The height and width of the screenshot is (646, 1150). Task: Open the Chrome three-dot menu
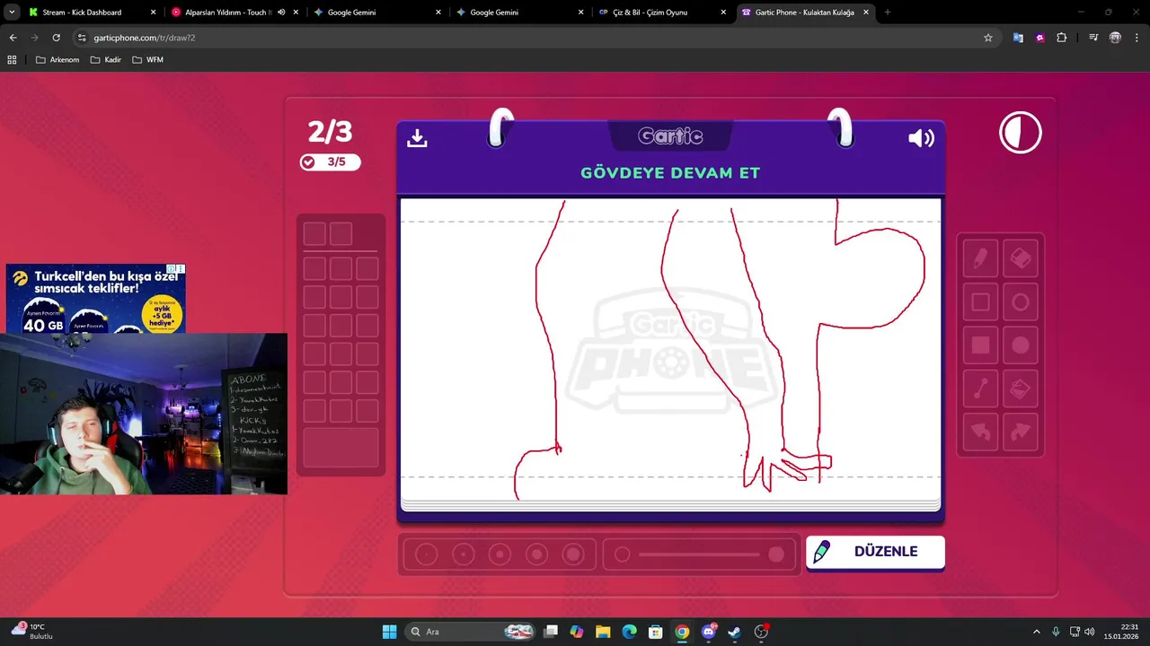point(1137,38)
